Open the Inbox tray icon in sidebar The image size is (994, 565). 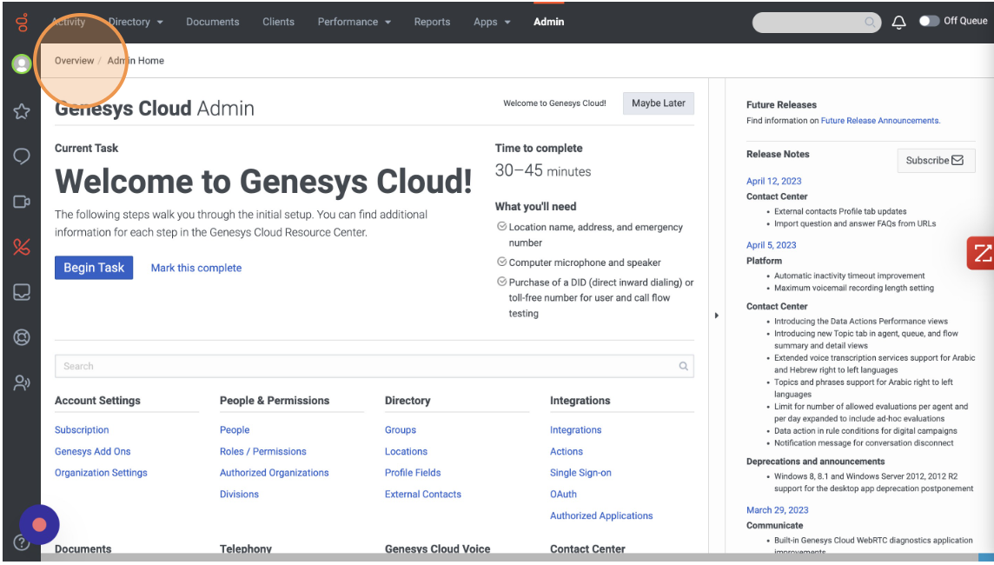[22, 292]
